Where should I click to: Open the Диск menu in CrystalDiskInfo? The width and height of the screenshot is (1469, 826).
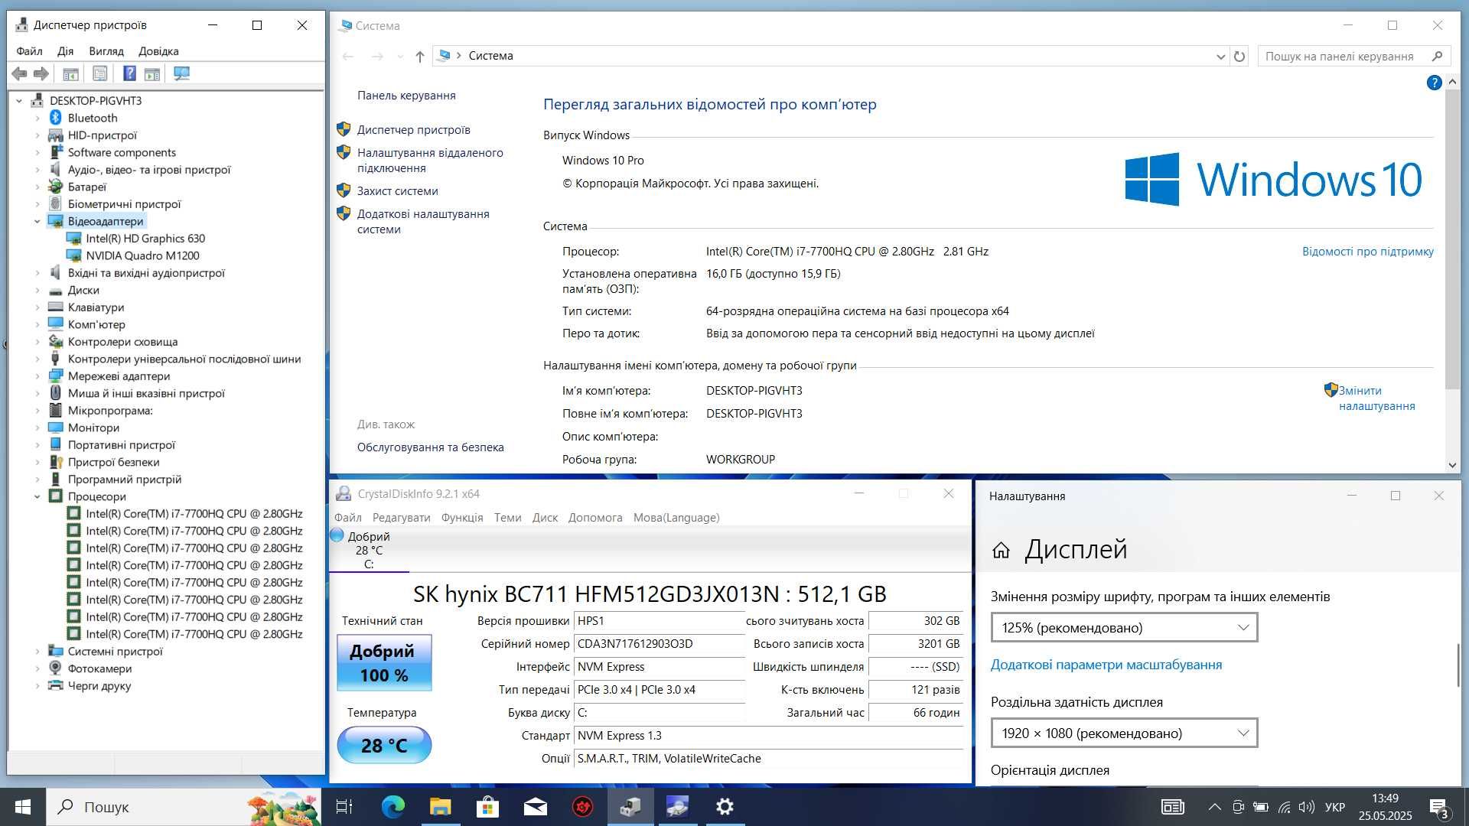(x=545, y=518)
